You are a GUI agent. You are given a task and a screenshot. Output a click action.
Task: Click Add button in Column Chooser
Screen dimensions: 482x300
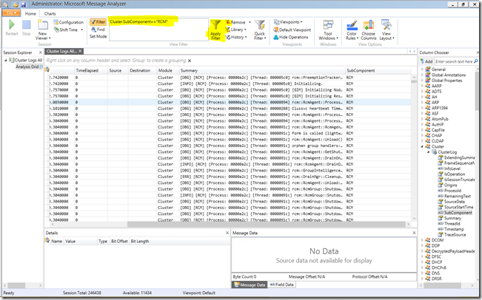tap(428, 61)
